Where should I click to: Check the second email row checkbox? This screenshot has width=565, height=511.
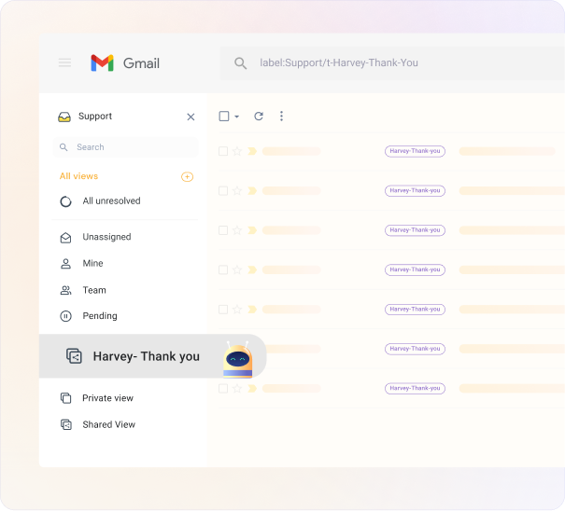tap(223, 190)
